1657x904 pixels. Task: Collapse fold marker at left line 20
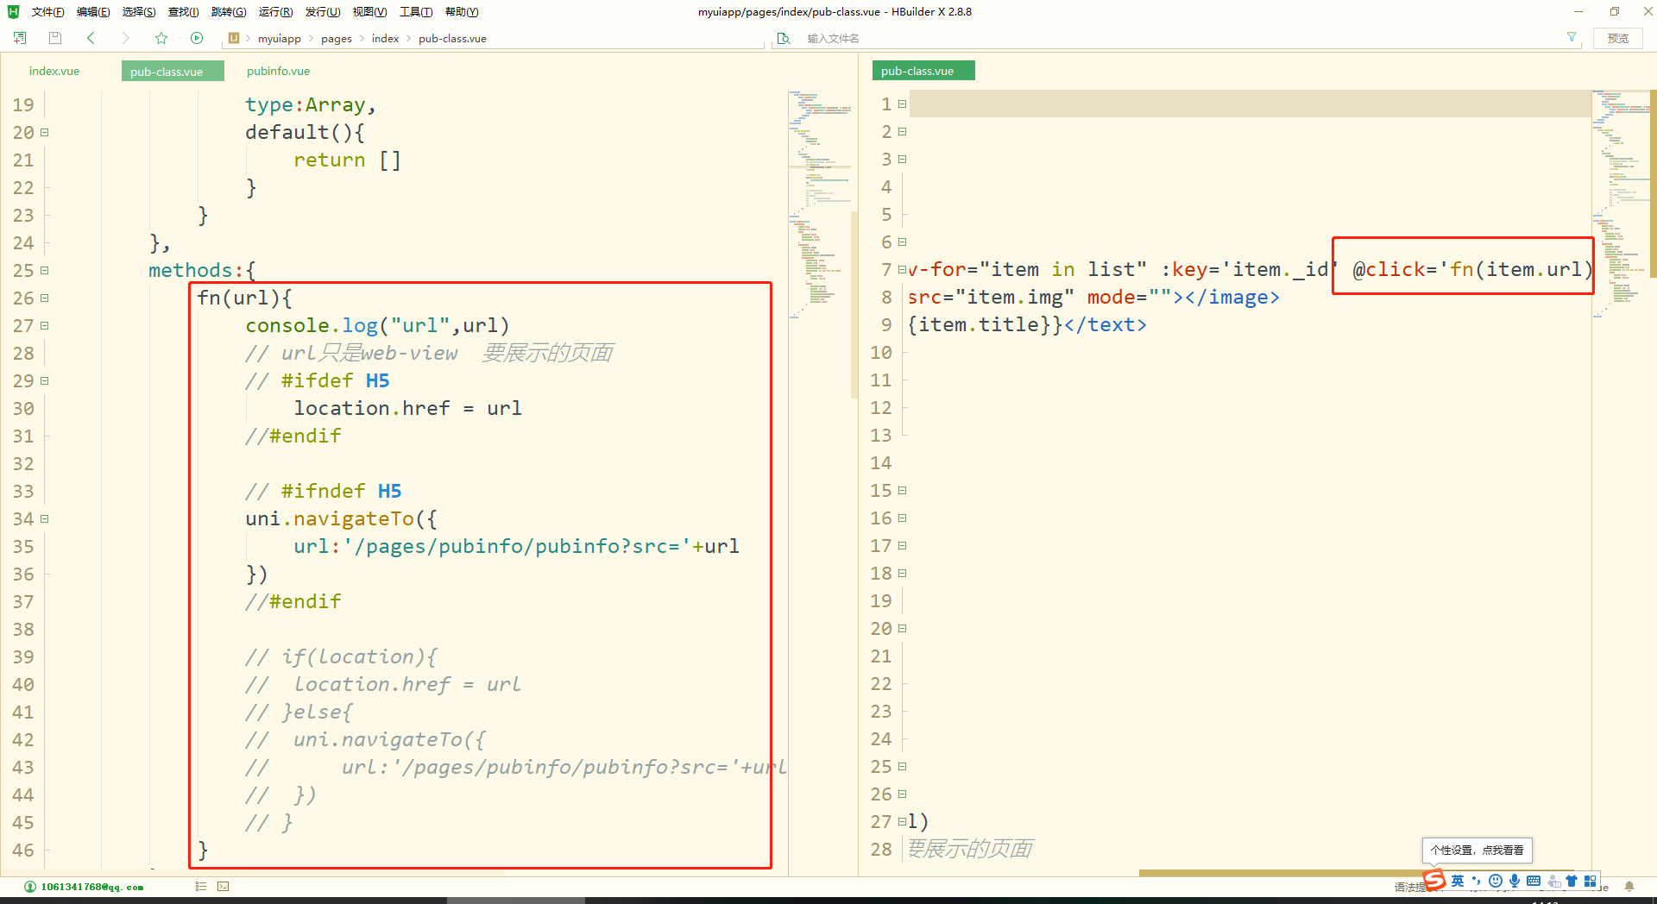tap(45, 132)
